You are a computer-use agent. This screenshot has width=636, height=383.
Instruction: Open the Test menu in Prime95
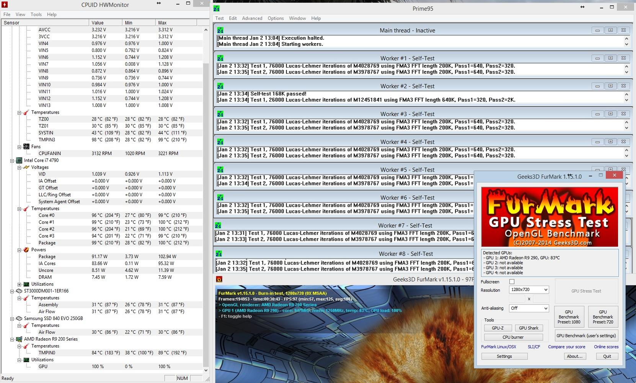click(220, 18)
